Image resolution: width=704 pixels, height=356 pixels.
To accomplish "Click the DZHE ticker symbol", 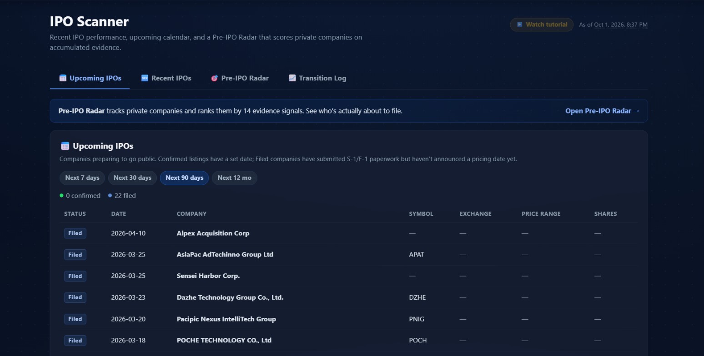I will [x=417, y=297].
